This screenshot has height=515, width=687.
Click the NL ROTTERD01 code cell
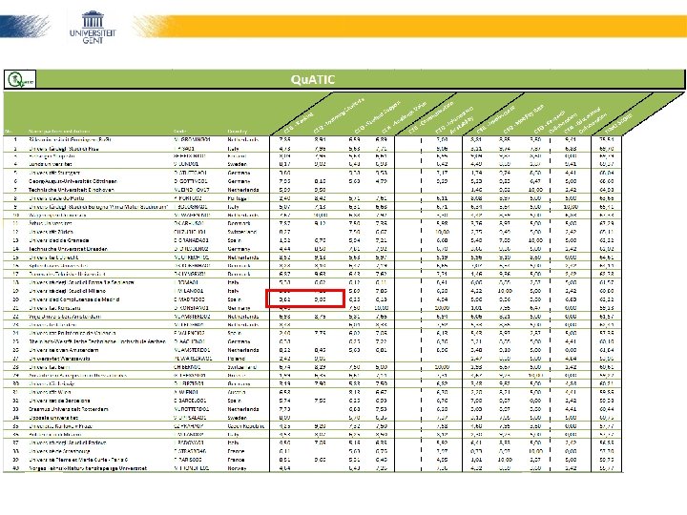tap(192, 409)
